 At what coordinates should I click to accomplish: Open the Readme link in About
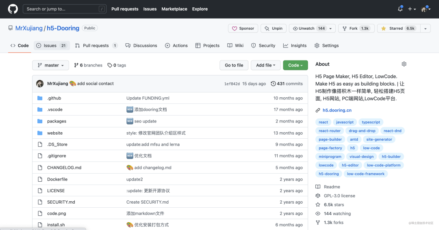(x=328, y=187)
